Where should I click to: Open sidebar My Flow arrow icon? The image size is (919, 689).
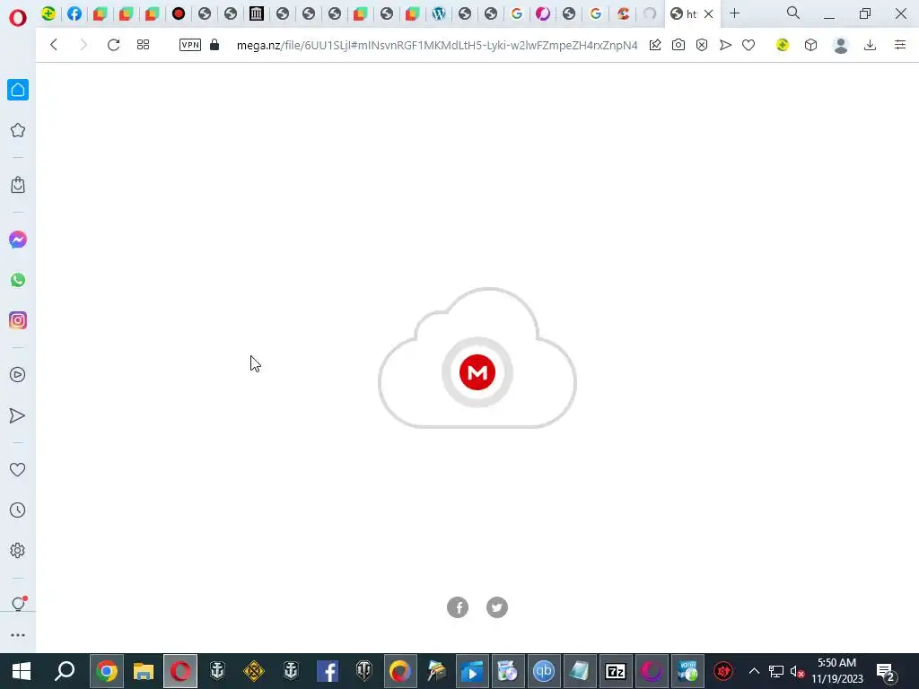tap(18, 415)
